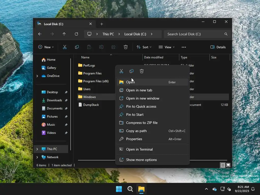Choose Open from the context menu
Viewport: 260px width, 195px height.
click(x=152, y=82)
